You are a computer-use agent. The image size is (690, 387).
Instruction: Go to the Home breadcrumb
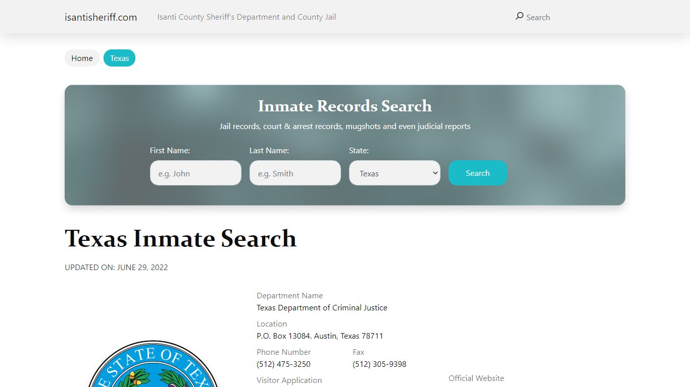pos(82,58)
